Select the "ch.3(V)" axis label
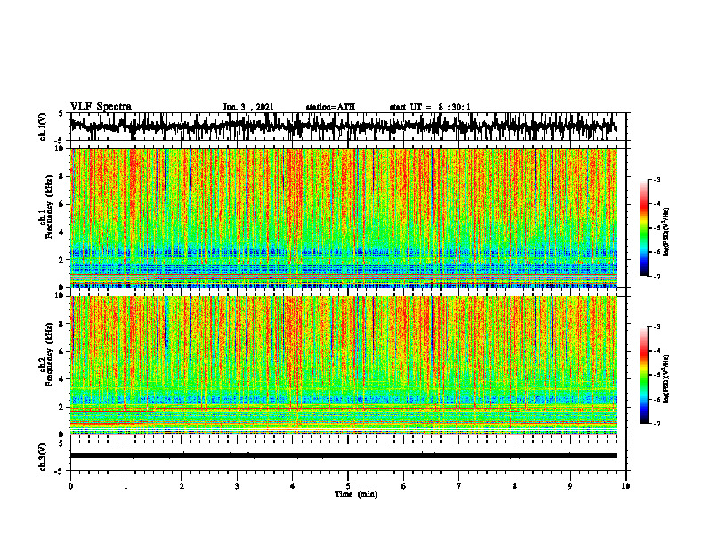 [x=43, y=457]
